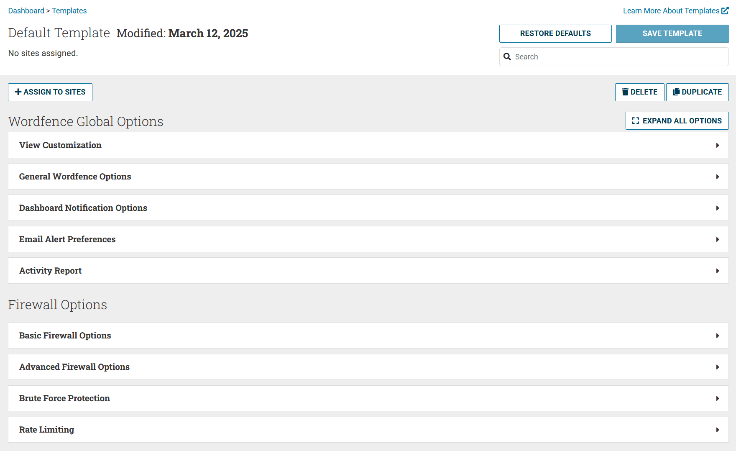Expand the General Wordfence Options arrow
This screenshot has width=736, height=451.
click(718, 177)
